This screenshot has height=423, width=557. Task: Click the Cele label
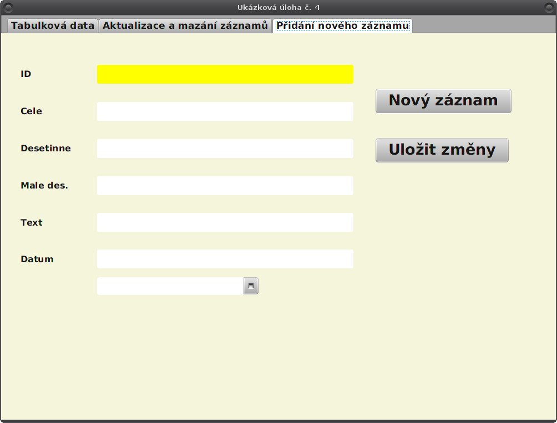tap(31, 111)
